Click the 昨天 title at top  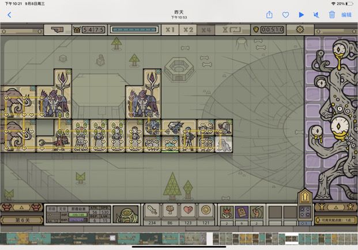pyautogui.click(x=179, y=12)
